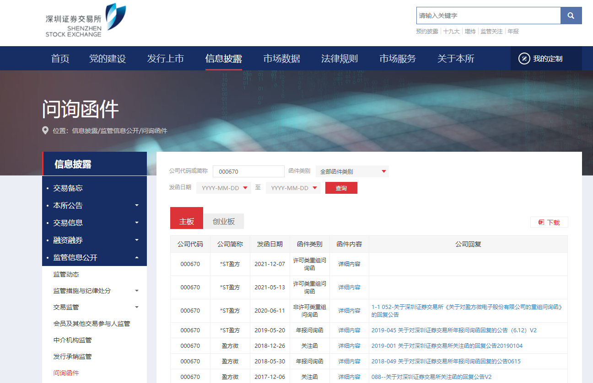This screenshot has width=593, height=383.
Task: Open 详细内容 for the 2021-12-07 row
Action: 349,264
